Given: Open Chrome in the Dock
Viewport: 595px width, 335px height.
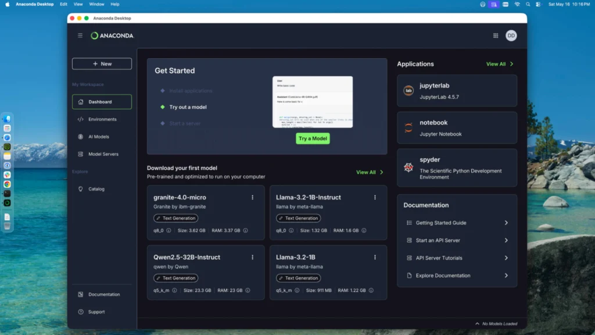Looking at the screenshot, I should [7, 184].
